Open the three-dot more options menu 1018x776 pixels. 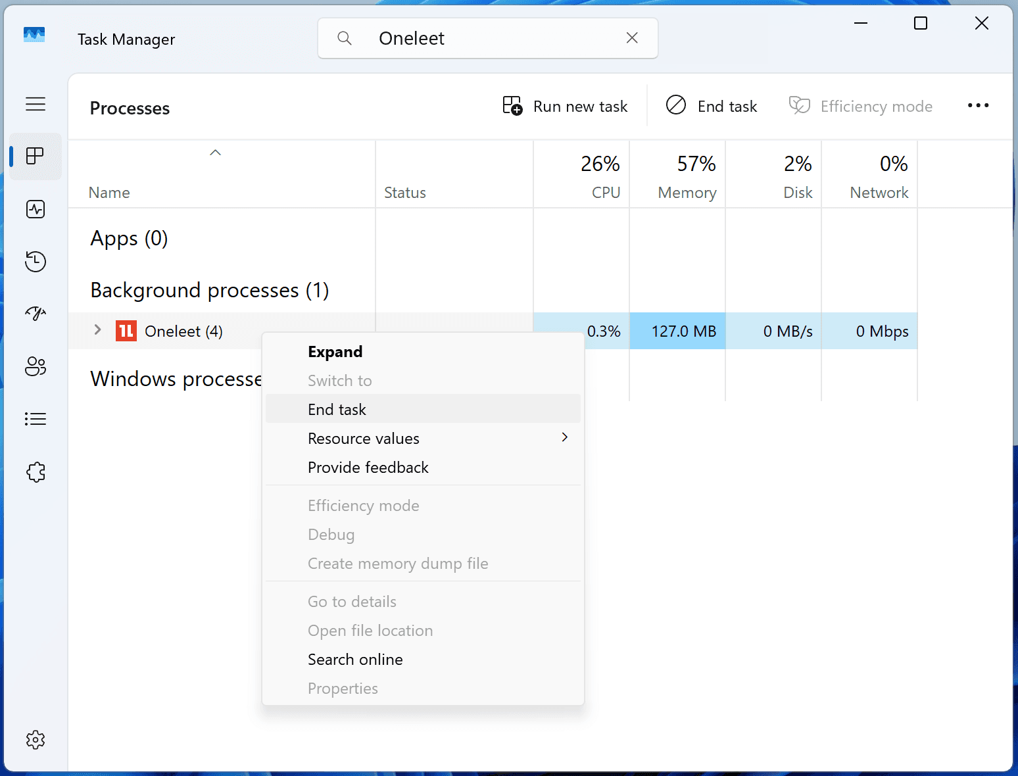click(x=978, y=106)
